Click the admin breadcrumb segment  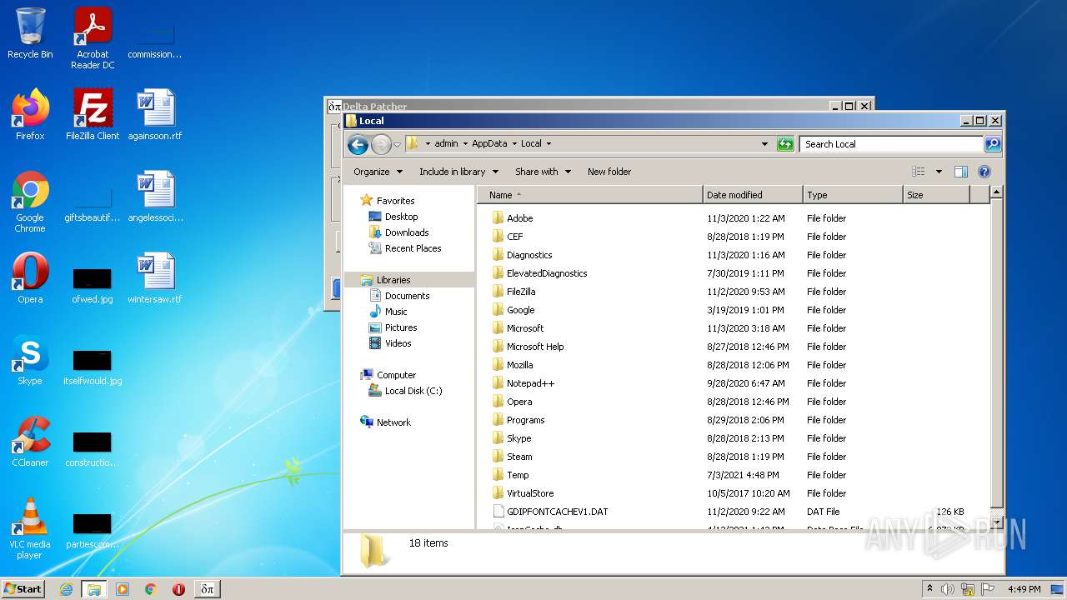446,143
